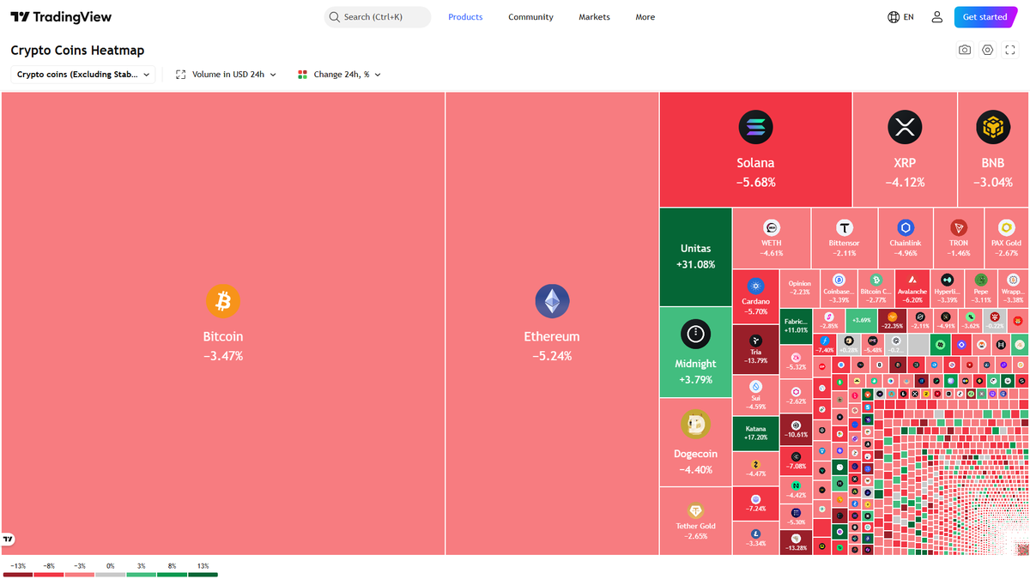The width and height of the screenshot is (1030, 579).
Task: Open the user profile icon
Action: pos(936,17)
